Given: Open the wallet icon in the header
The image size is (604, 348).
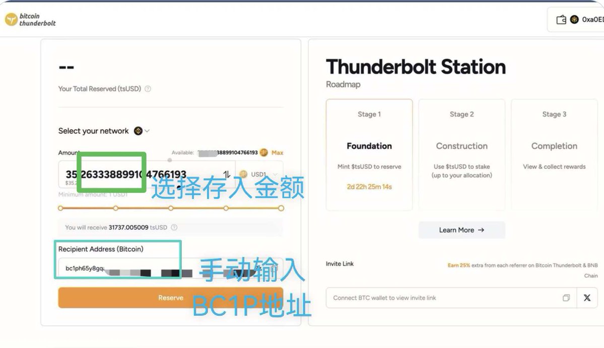Looking at the screenshot, I should click(x=561, y=19).
